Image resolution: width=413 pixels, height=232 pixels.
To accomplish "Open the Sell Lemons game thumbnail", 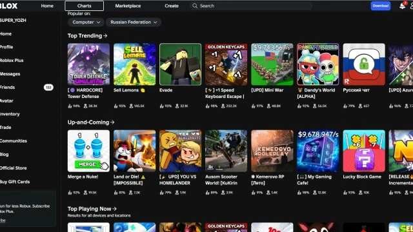I will pyautogui.click(x=135, y=64).
